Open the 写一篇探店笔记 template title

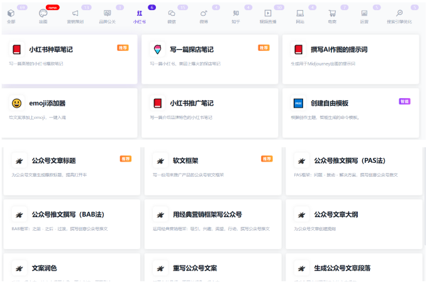tap(192, 50)
